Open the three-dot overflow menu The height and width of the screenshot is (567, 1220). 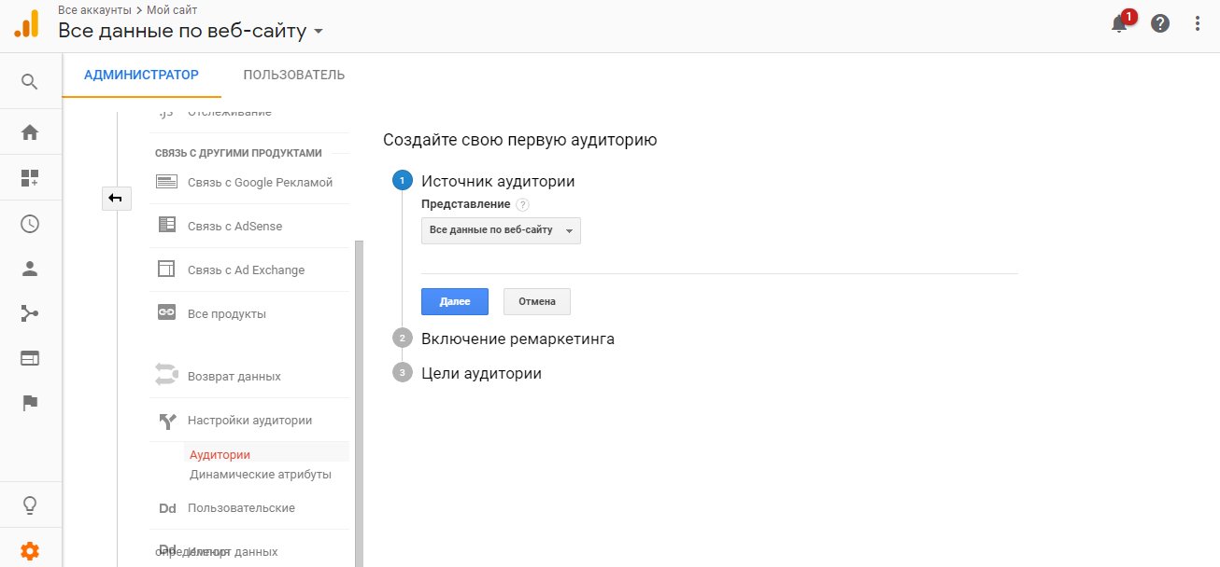click(1198, 23)
